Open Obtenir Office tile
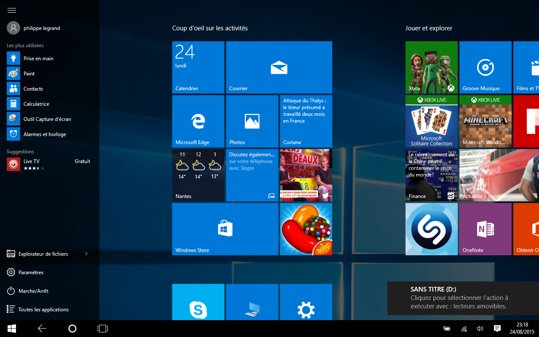539x337 pixels. [526, 229]
